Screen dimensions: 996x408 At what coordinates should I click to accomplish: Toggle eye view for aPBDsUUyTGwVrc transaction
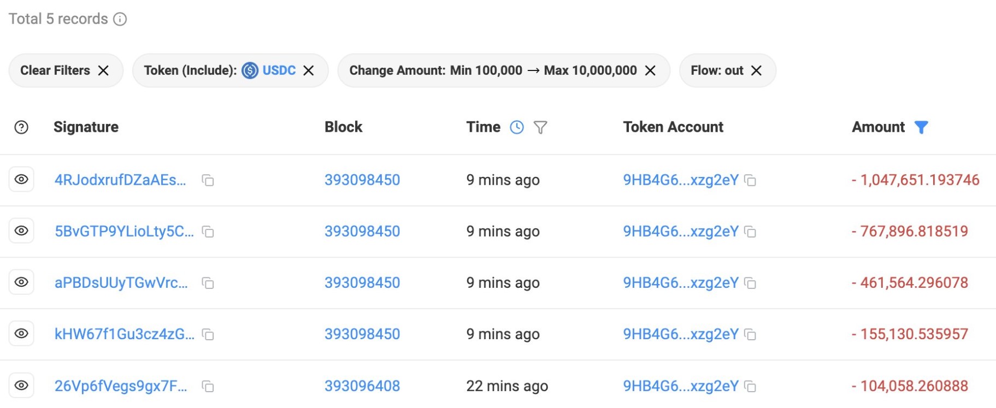(21, 282)
